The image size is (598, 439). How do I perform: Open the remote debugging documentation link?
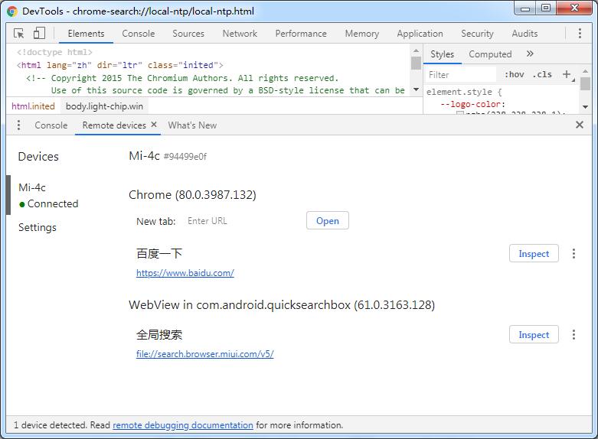(x=183, y=425)
